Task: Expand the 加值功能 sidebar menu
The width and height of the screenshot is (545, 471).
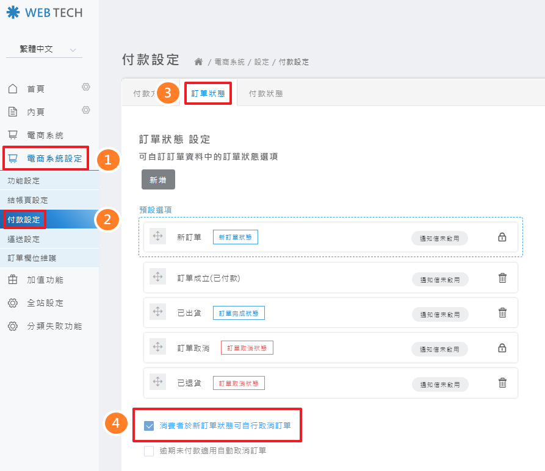Action: pyautogui.click(x=45, y=280)
